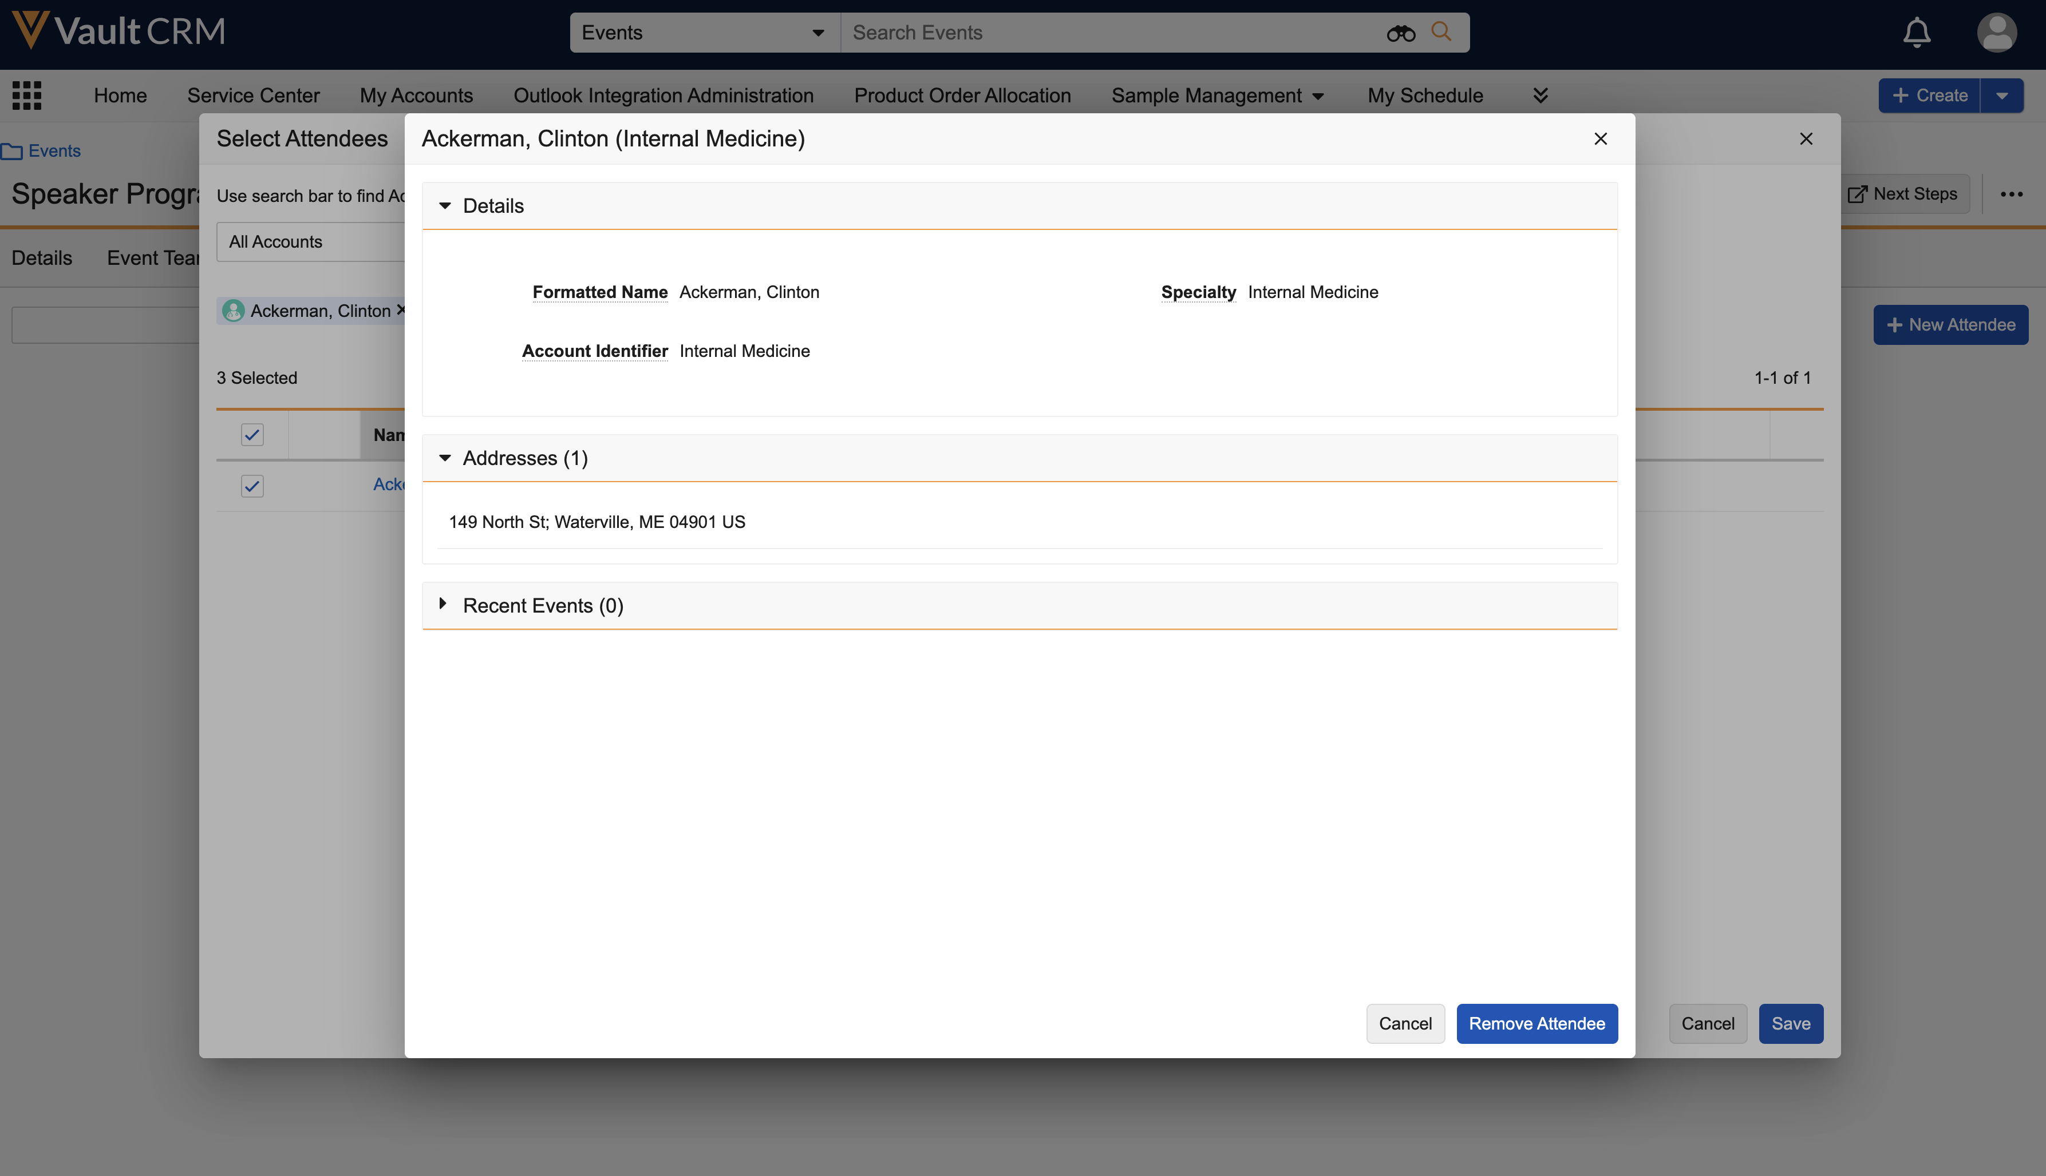This screenshot has width=2046, height=1176.
Task: Click the Remove Attendee button
Action: [x=1536, y=1023]
